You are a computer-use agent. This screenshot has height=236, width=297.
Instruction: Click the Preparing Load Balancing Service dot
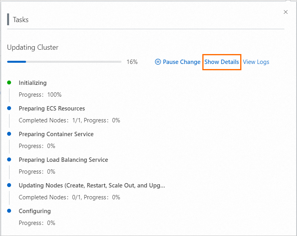pyautogui.click(x=9, y=159)
